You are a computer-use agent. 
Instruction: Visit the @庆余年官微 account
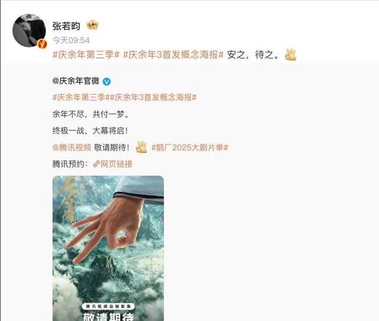76,81
